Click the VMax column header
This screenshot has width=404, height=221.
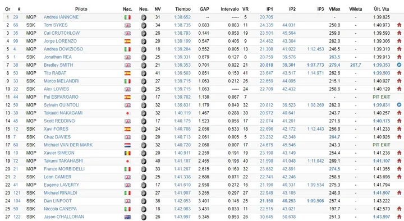pyautogui.click(x=334, y=9)
